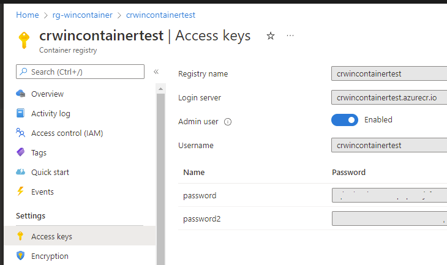Click the purple Tags icon
Image resolution: width=447 pixels, height=265 pixels.
[x=21, y=152]
